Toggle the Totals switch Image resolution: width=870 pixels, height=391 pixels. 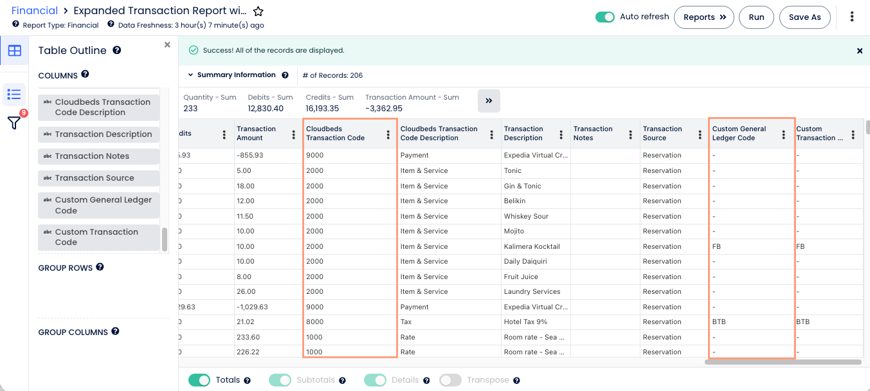coord(199,380)
